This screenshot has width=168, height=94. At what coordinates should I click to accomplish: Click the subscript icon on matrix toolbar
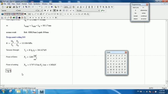click(32, 14)
